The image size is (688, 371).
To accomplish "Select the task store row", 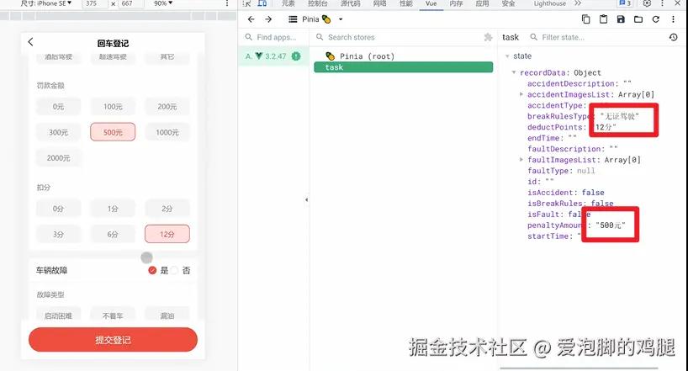I will coord(403,67).
